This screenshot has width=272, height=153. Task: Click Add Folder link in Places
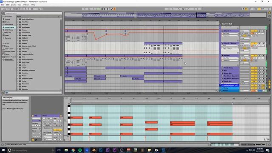9,59
